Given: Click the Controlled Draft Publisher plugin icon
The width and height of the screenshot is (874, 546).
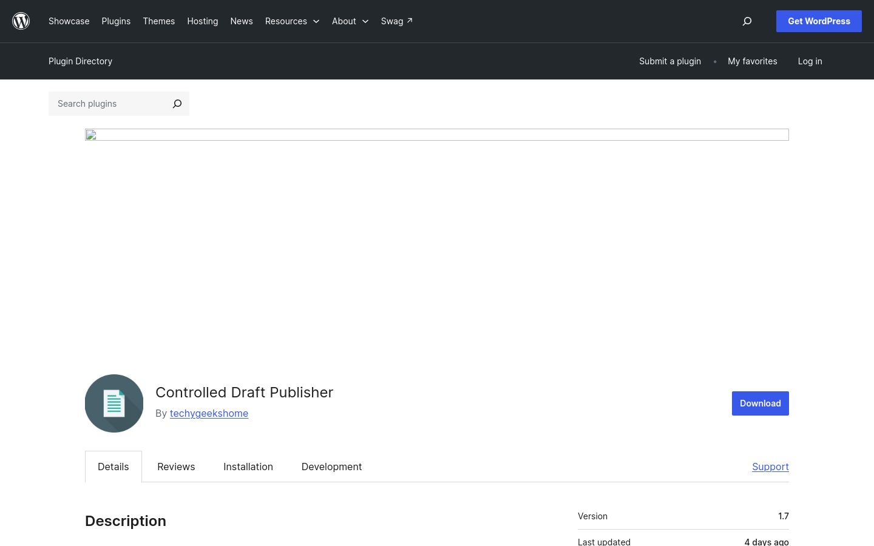Looking at the screenshot, I should (114, 403).
